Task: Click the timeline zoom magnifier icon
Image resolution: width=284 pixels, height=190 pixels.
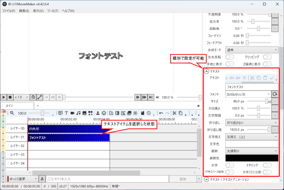Action: coord(12,113)
